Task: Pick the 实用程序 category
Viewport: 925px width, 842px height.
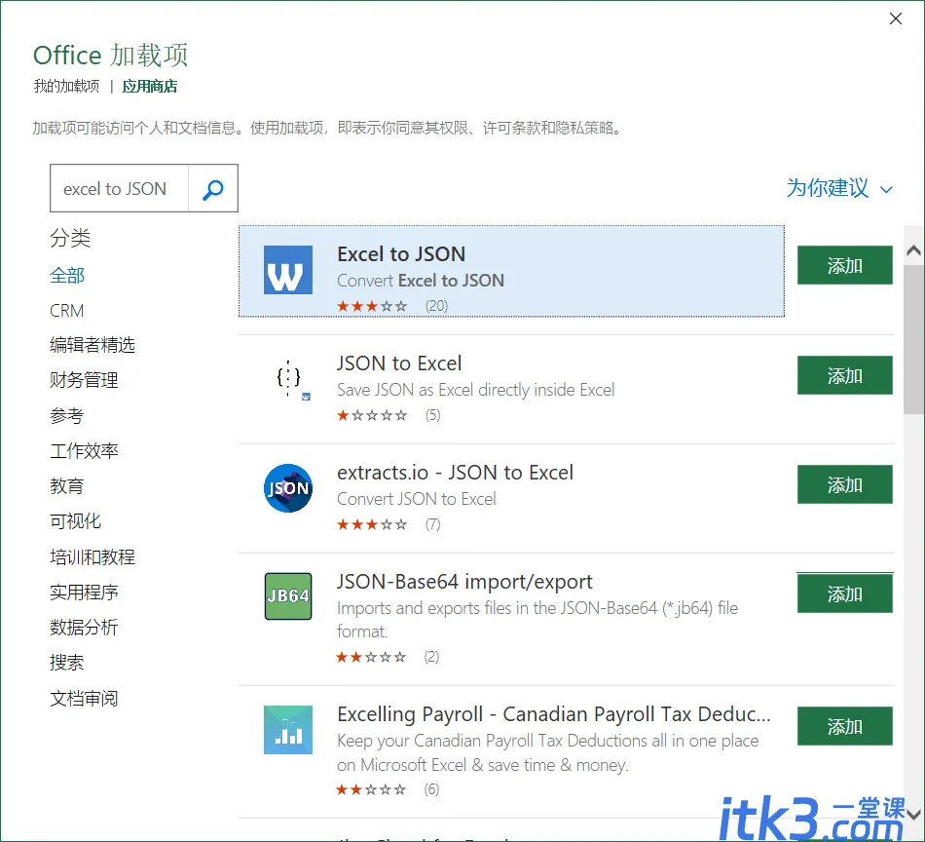Action: coord(84,593)
